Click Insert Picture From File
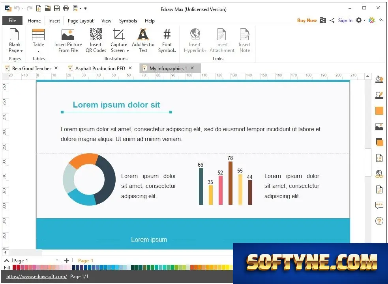Viewport: 388px width, 284px height. (x=68, y=41)
